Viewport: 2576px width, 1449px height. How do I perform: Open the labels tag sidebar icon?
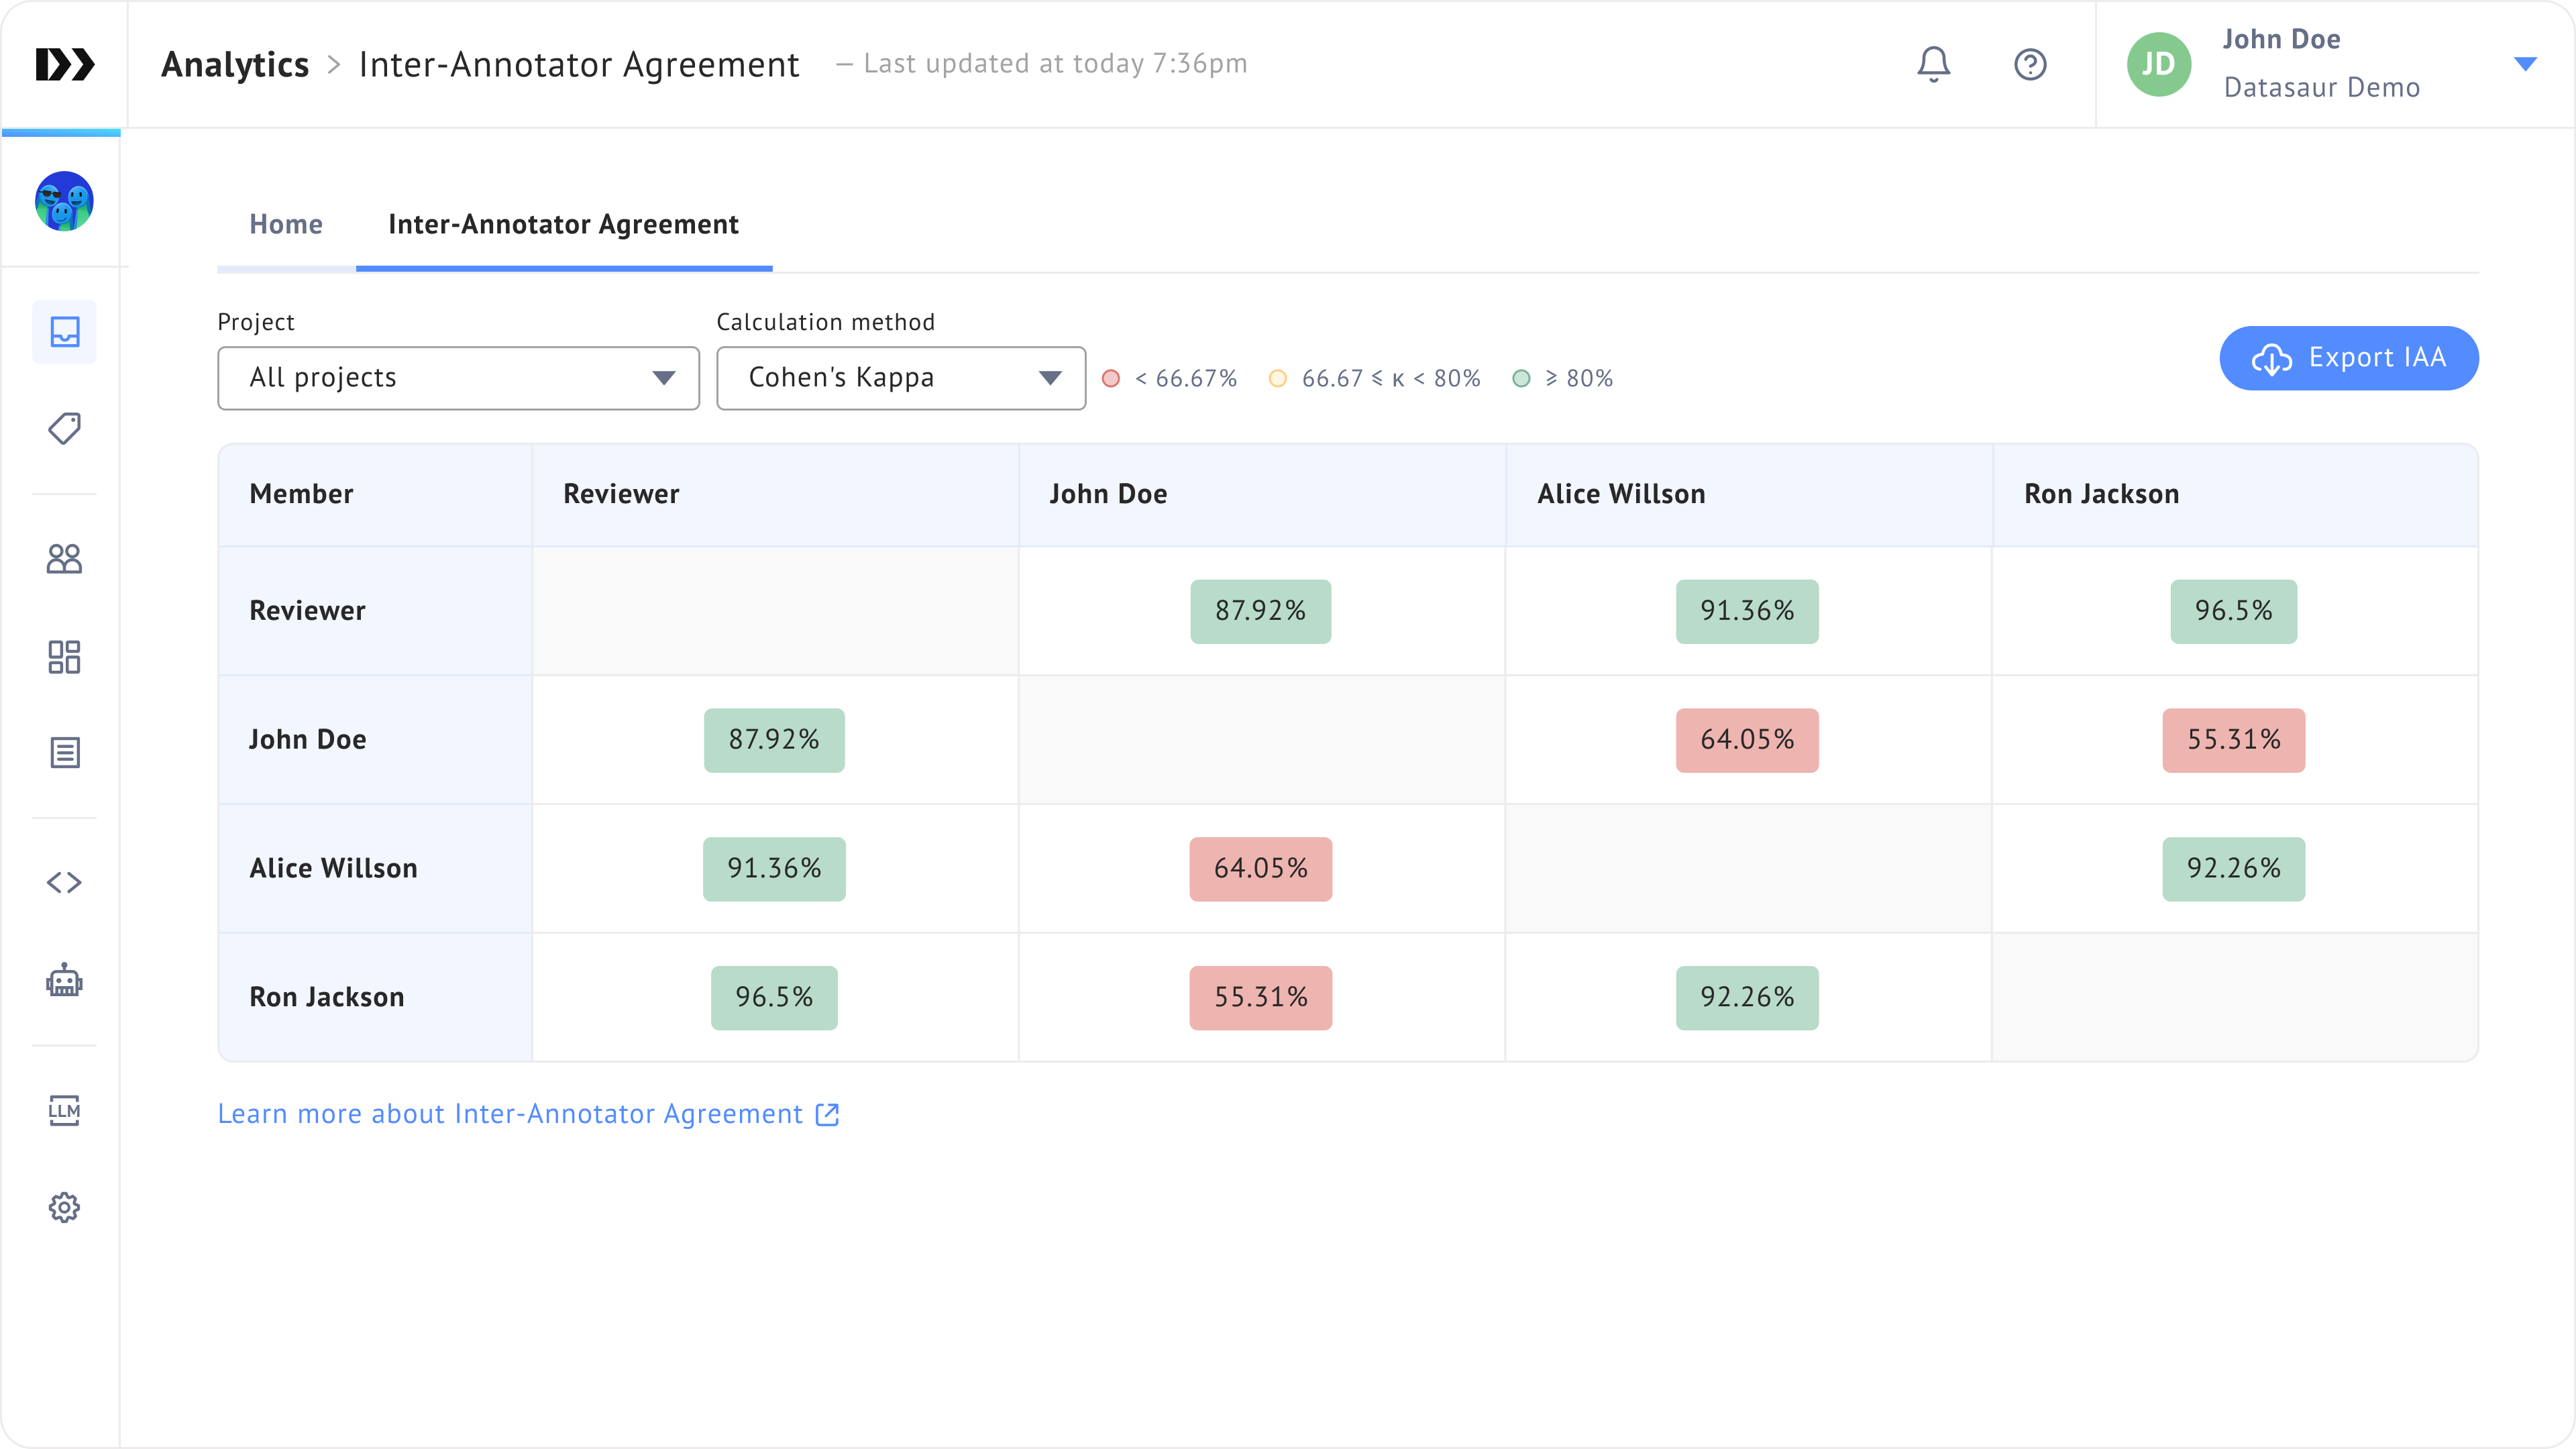click(64, 429)
